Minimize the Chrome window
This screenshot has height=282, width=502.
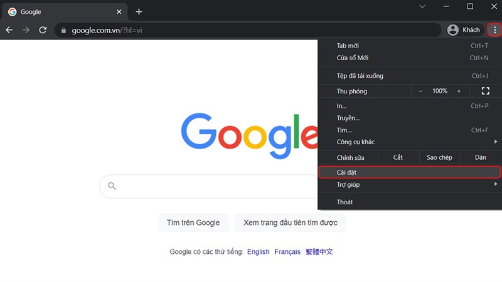446,6
